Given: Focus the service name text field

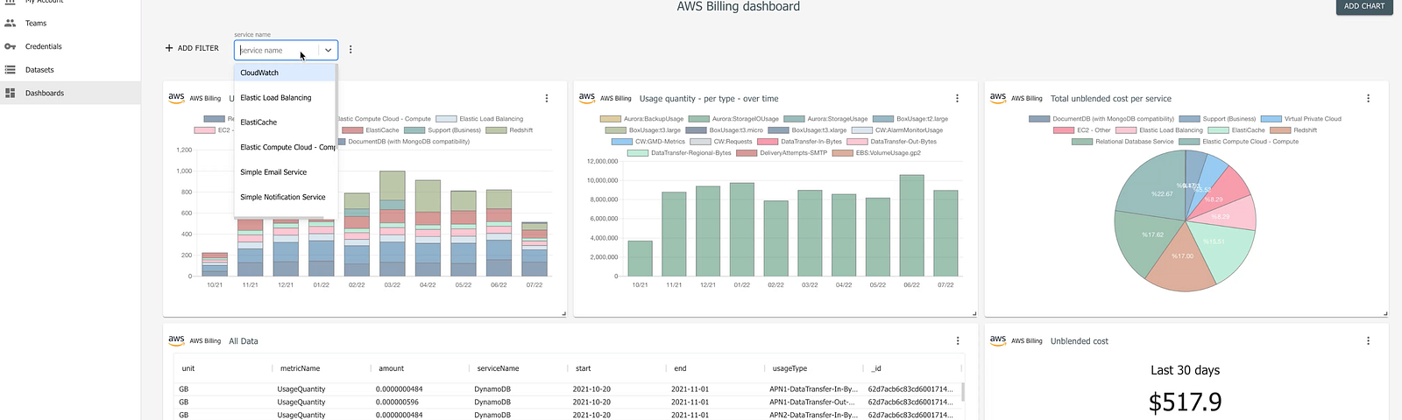Looking at the screenshot, I should coord(276,50).
